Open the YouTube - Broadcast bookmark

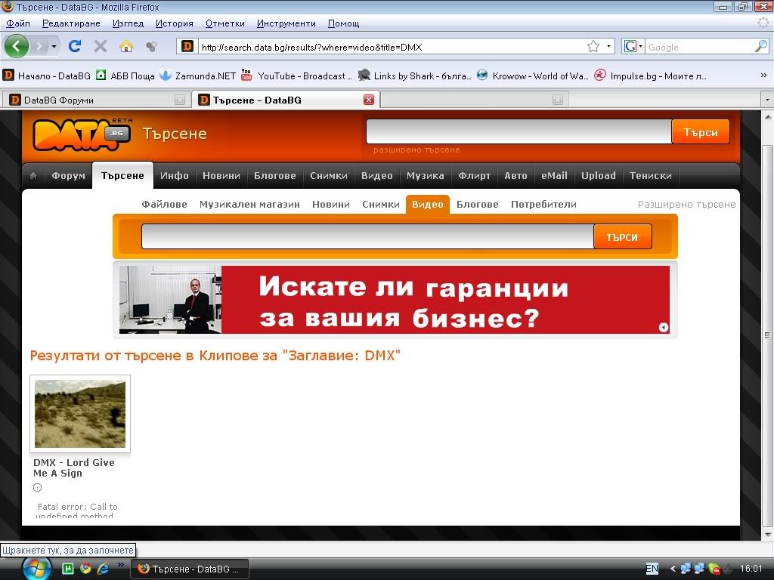point(296,76)
